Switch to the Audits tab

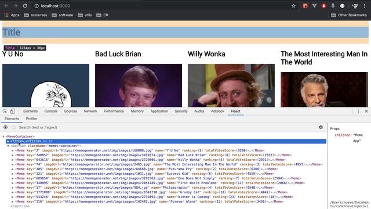(x=199, y=111)
